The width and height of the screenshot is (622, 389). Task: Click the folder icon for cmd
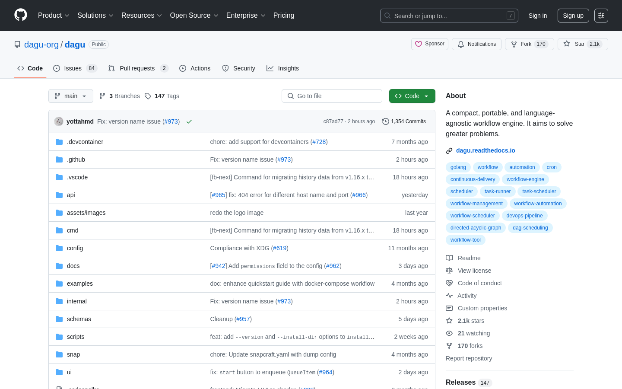click(x=59, y=230)
